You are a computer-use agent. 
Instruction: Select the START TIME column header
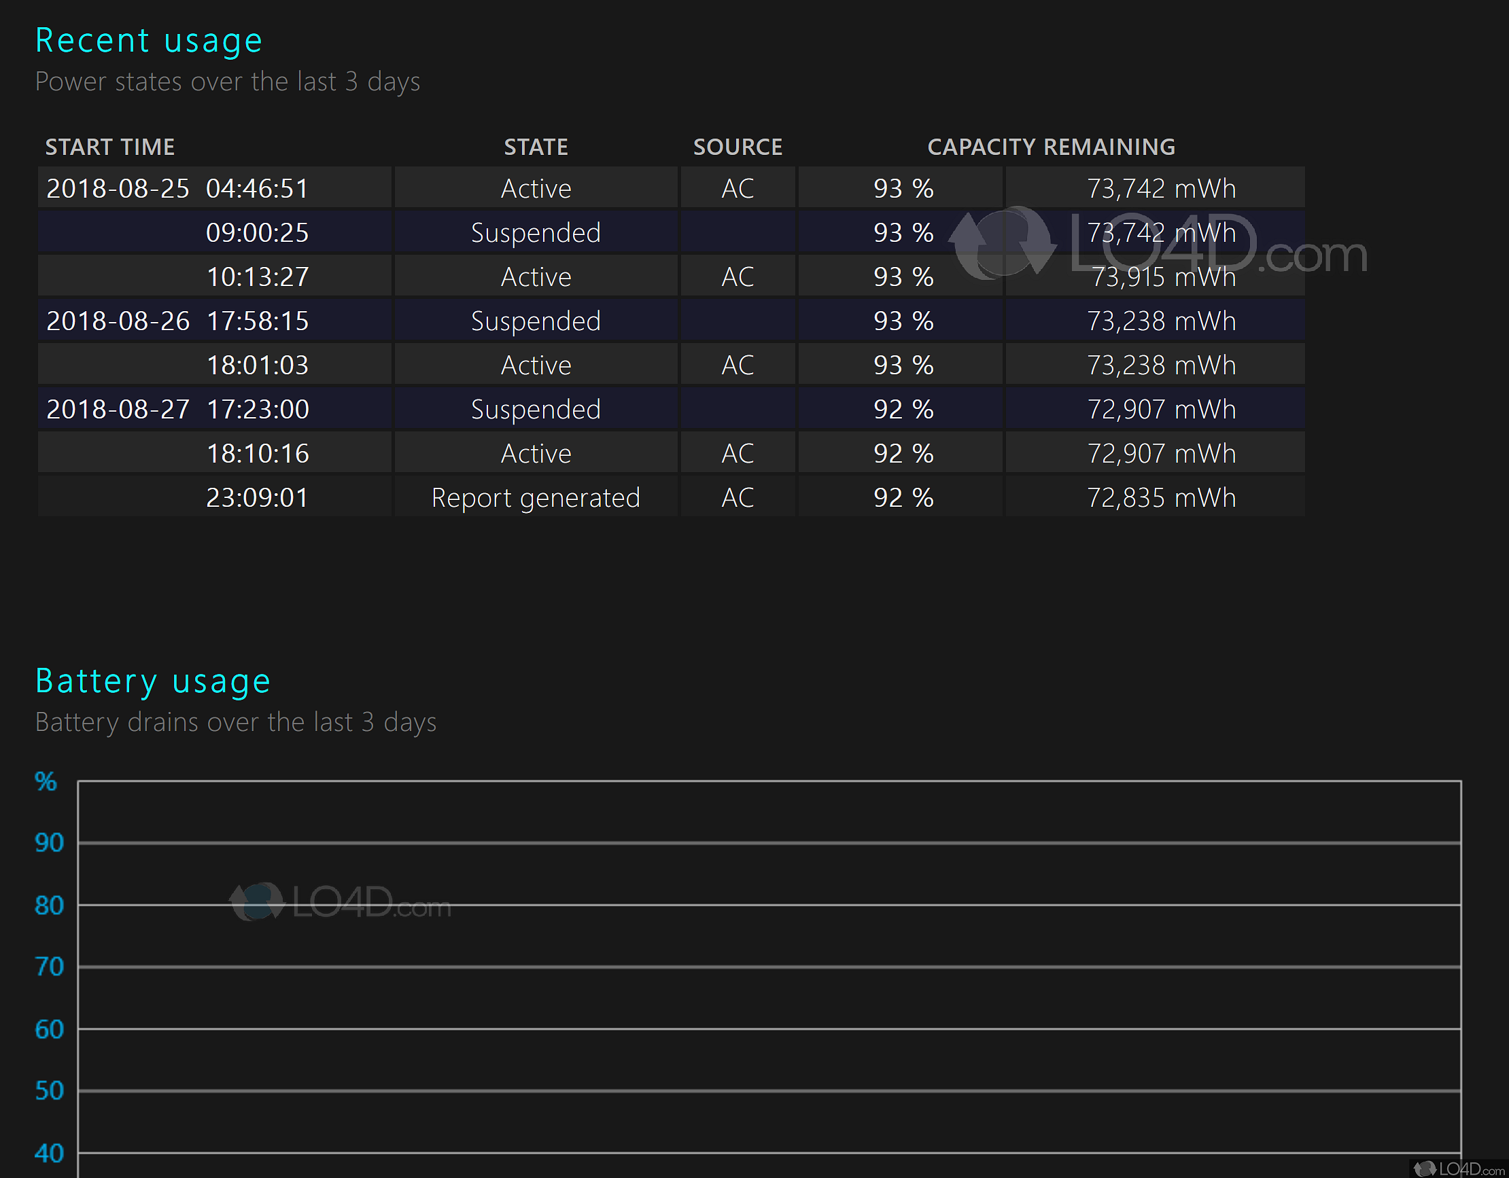[x=110, y=146]
